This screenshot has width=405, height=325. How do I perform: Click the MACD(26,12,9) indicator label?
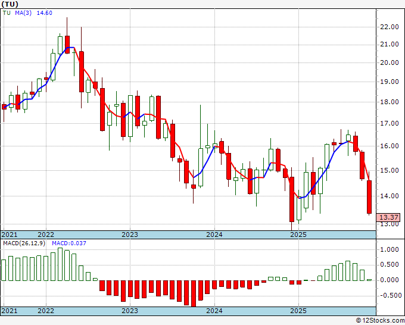pyautogui.click(x=24, y=243)
